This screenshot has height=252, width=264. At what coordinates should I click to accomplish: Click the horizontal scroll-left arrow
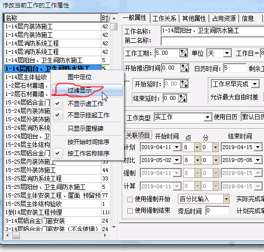pos(7,235)
